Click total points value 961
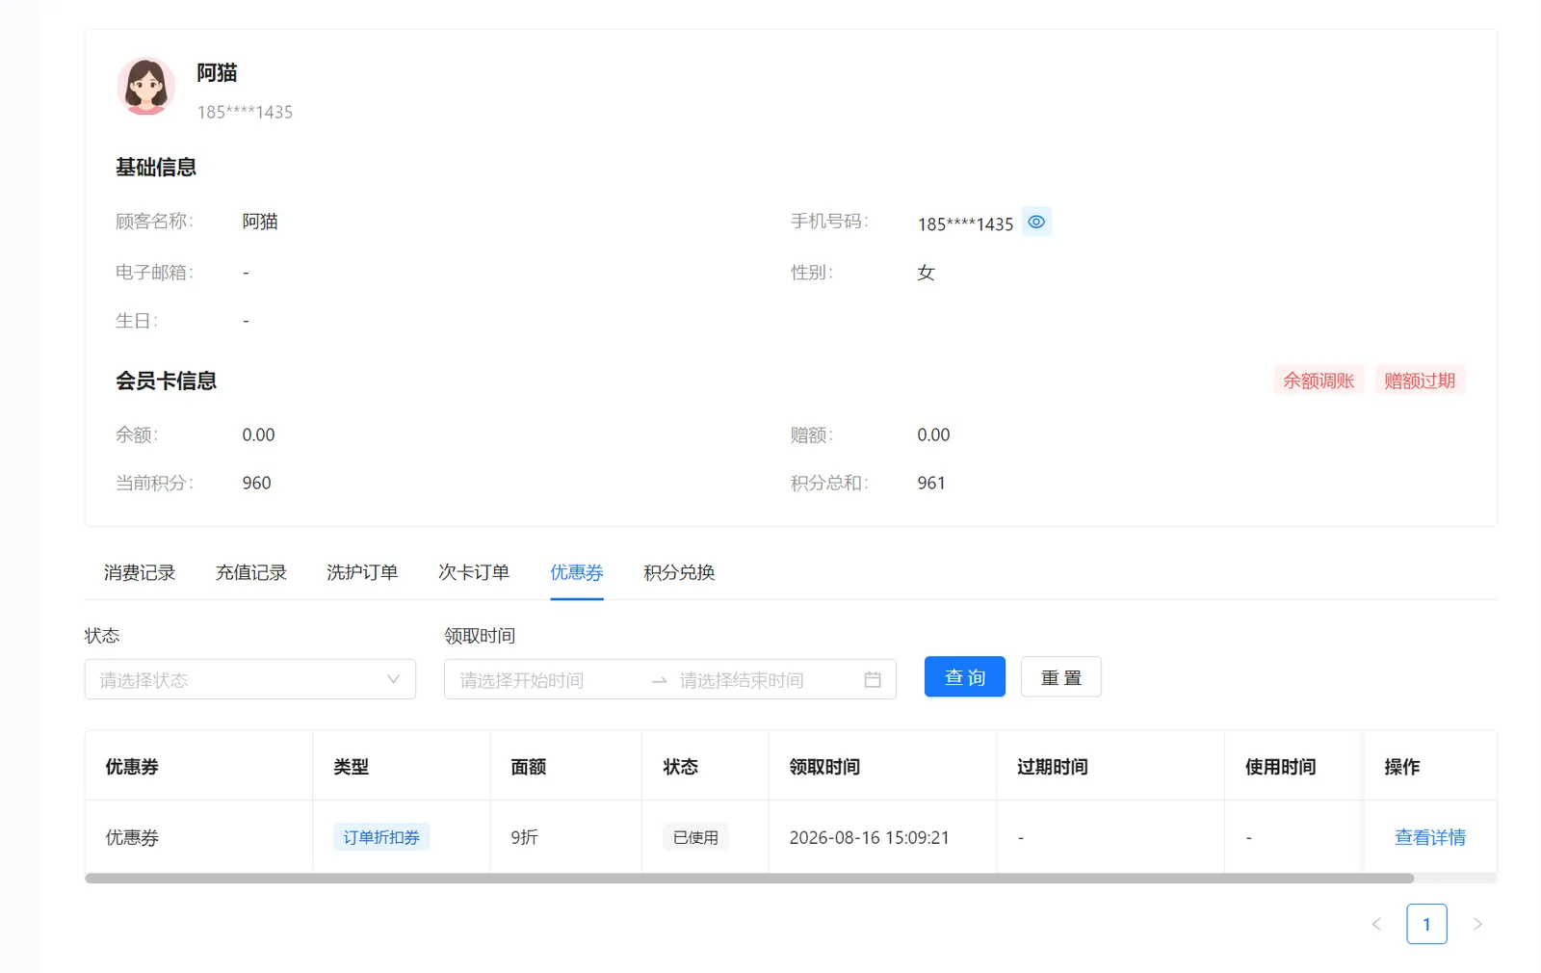Image resolution: width=1541 pixels, height=973 pixels. click(931, 483)
